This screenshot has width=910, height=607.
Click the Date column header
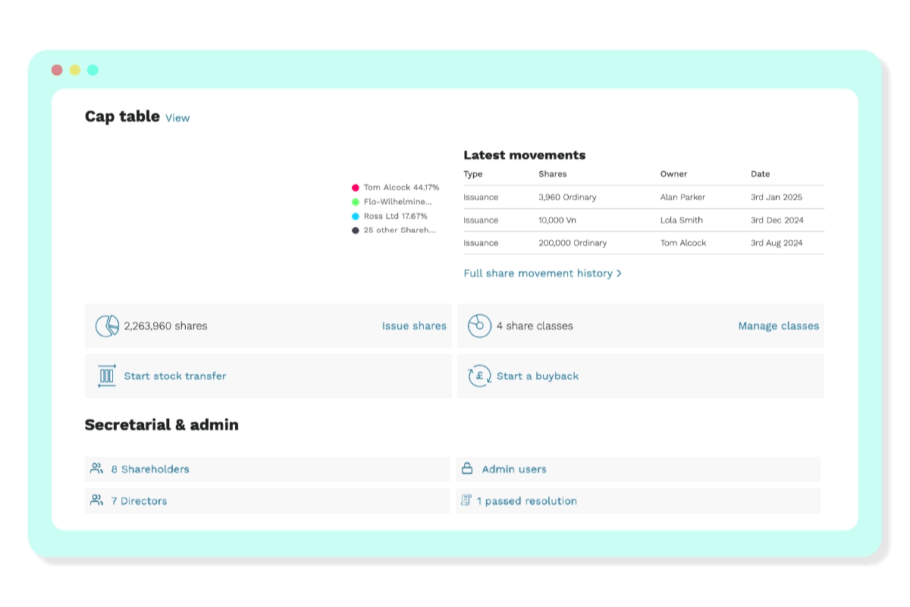760,174
